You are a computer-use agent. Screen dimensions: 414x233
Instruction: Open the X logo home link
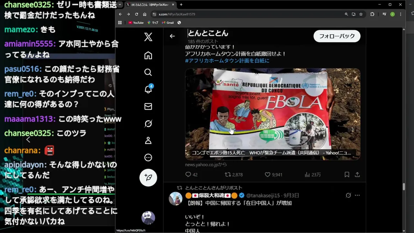148,37
